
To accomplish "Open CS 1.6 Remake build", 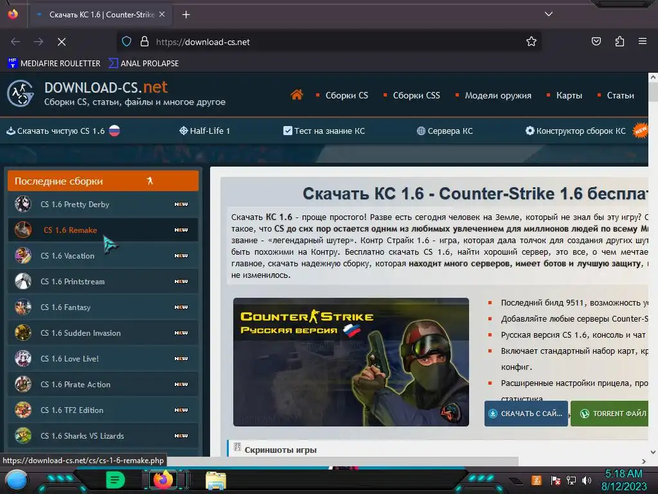I will (103, 230).
